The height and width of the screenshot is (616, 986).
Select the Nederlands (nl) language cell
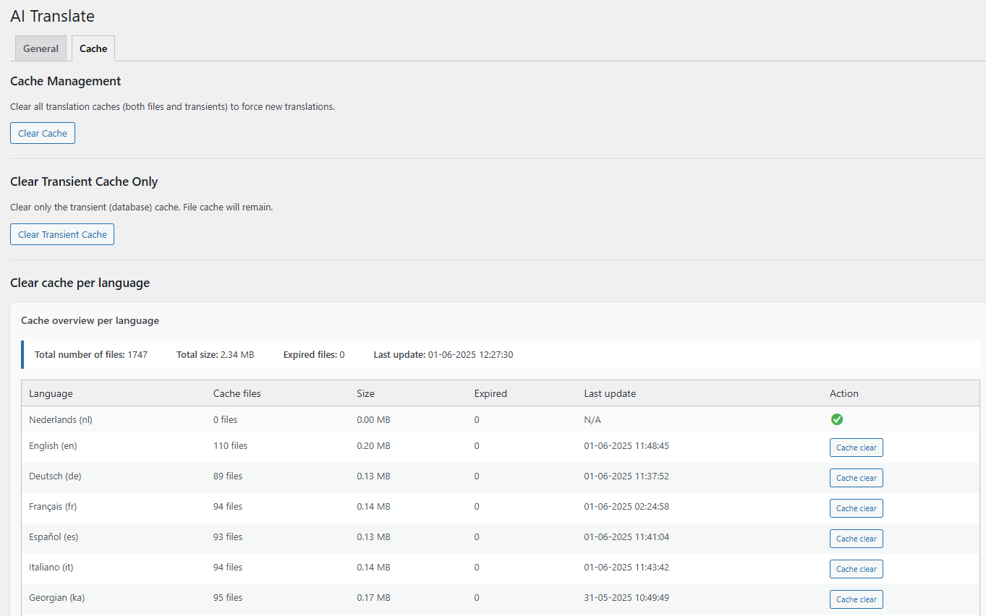(61, 419)
